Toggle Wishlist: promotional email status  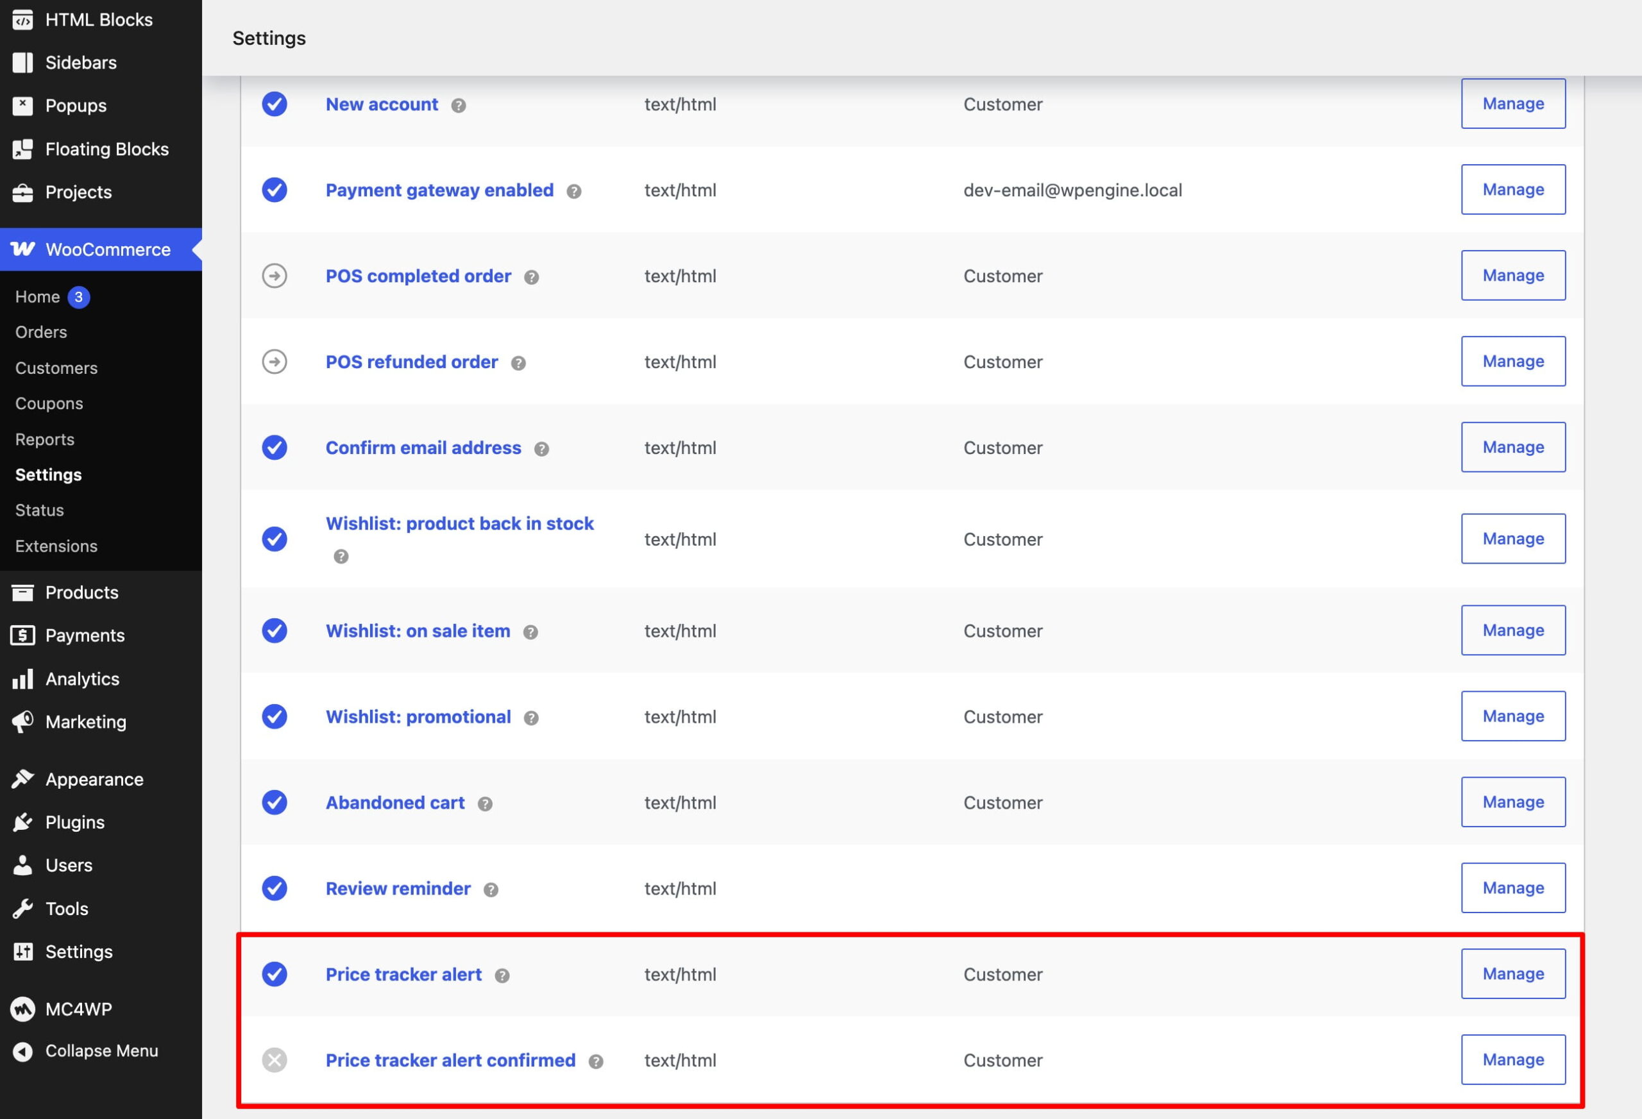(274, 716)
